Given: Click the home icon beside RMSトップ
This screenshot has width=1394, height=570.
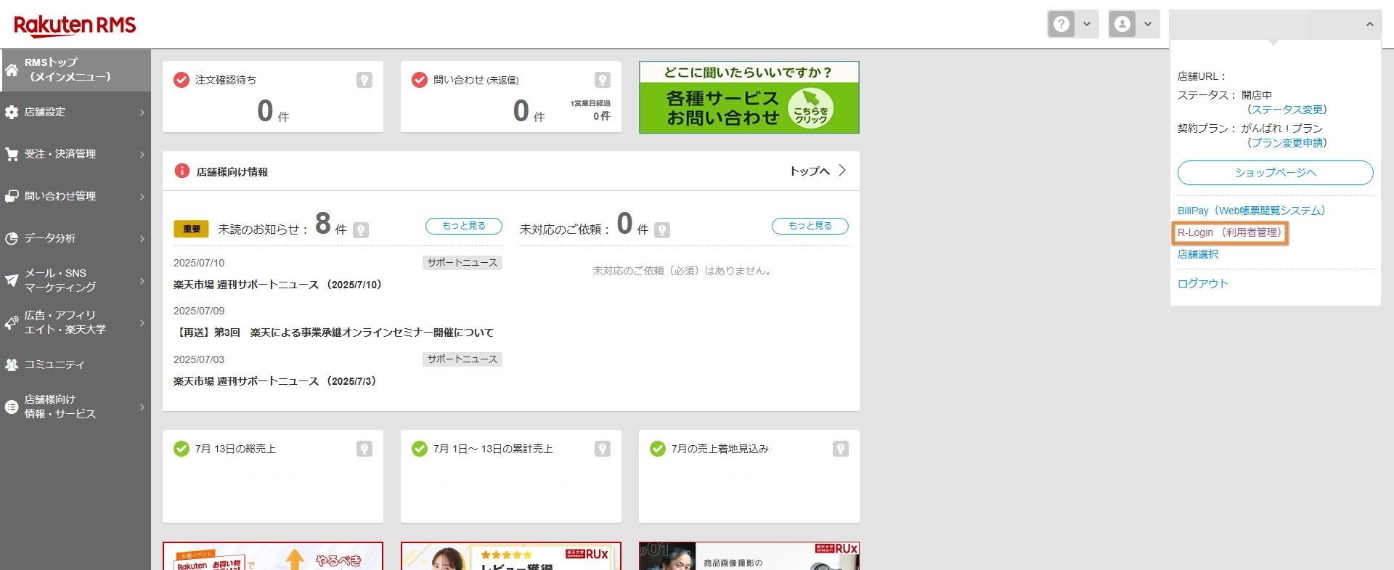Looking at the screenshot, I should pos(12,70).
